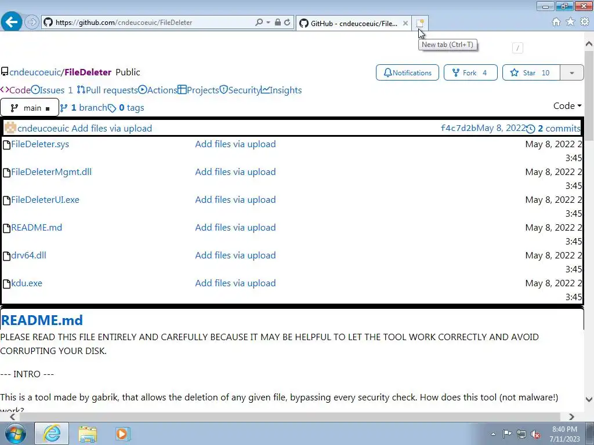Open the FileDeleterMgmt.dll file
The height and width of the screenshot is (445, 594).
tap(51, 172)
